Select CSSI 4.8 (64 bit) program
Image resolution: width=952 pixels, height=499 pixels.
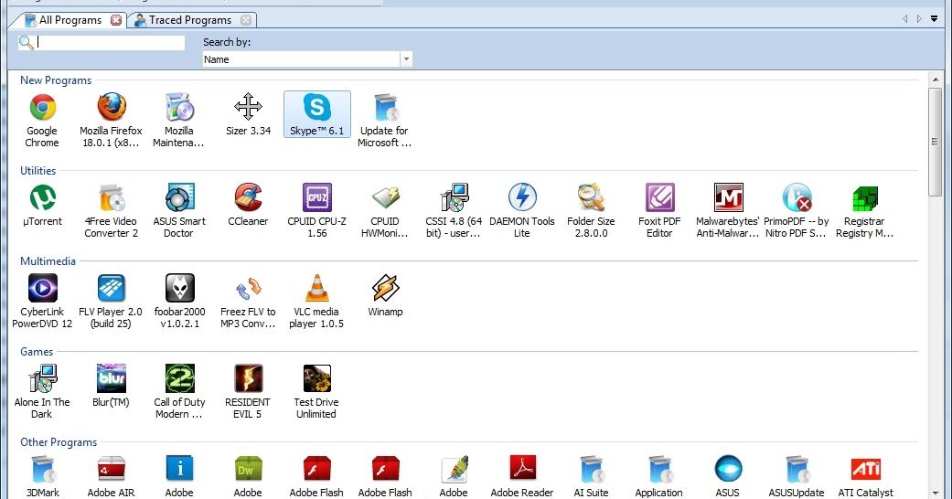coord(455,198)
